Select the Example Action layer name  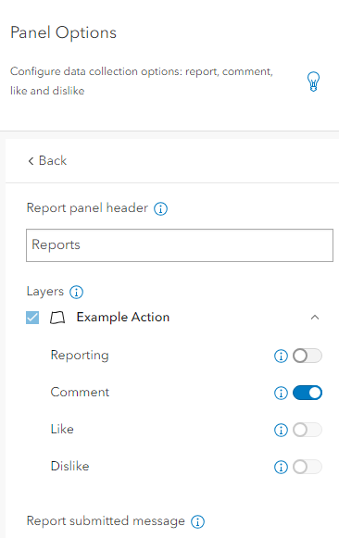click(x=123, y=317)
